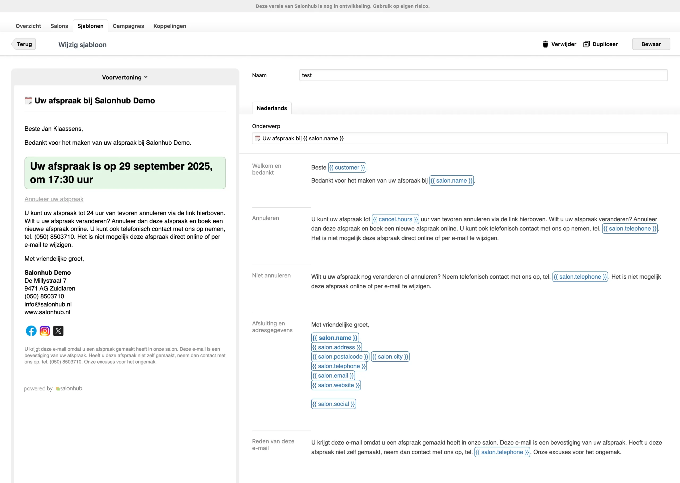
Task: Click the calendar emoji in the Onderwerp field
Action: [258, 138]
